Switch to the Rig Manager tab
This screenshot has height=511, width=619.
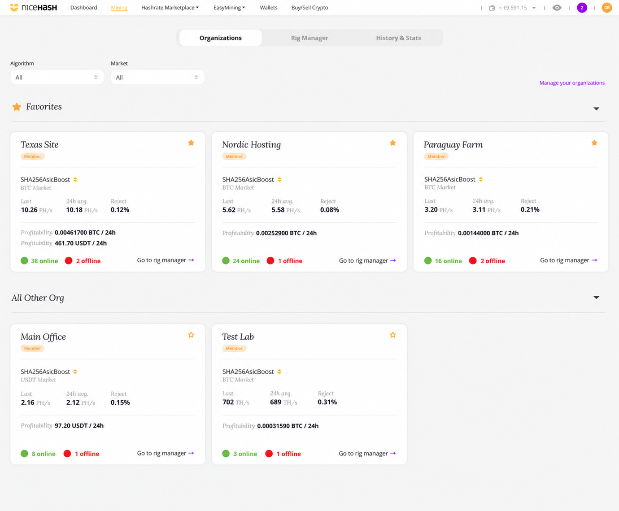(309, 38)
